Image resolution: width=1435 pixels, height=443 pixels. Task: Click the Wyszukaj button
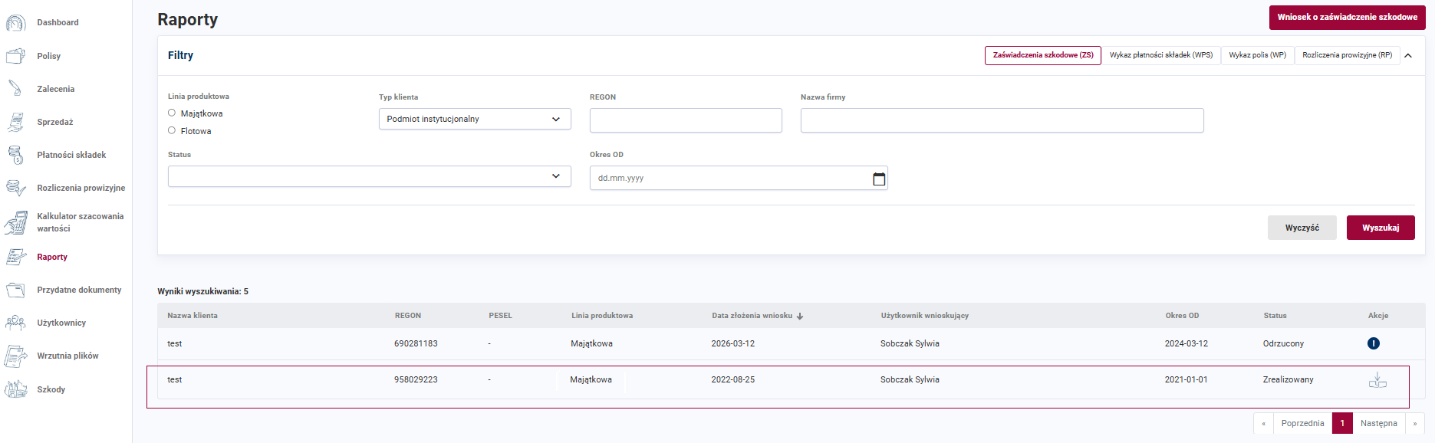coord(1380,228)
